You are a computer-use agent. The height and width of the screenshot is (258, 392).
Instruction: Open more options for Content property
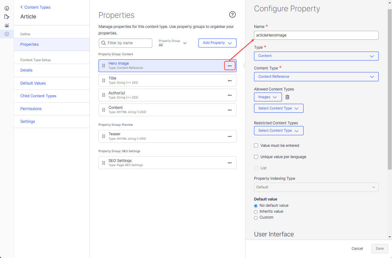[x=230, y=110]
